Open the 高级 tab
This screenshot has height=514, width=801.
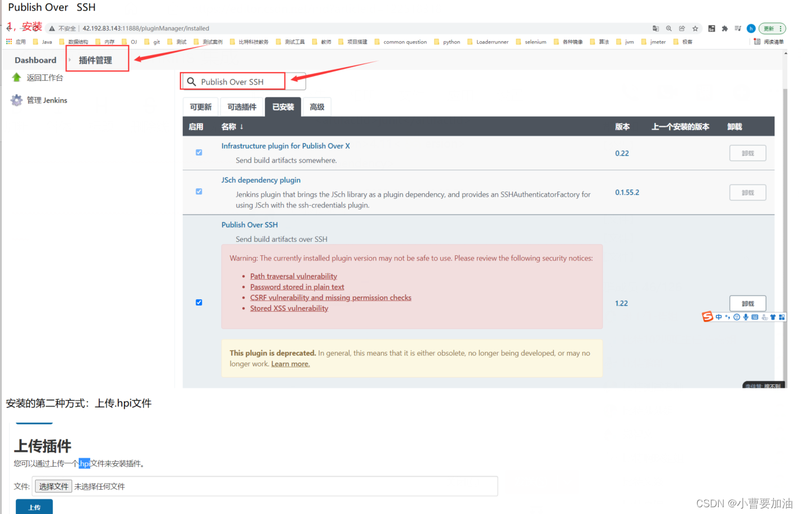pos(317,107)
